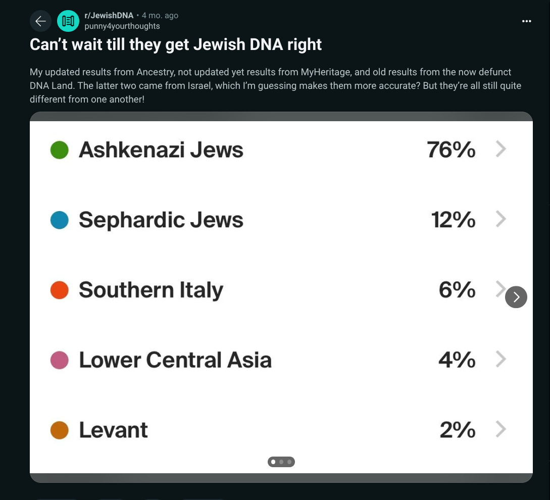Click the orange dot beside Levant
This screenshot has width=550, height=500.
(60, 430)
